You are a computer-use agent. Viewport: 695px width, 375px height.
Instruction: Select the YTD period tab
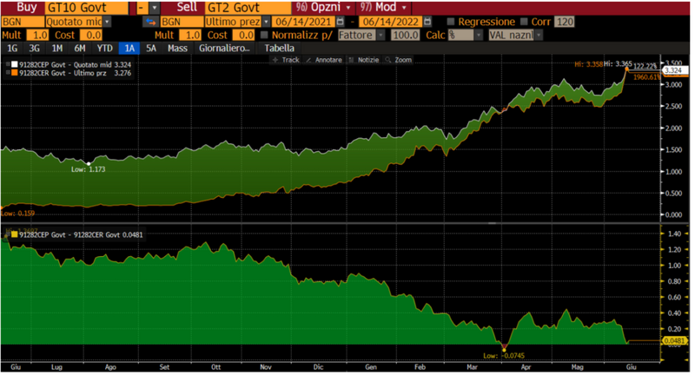coord(105,49)
